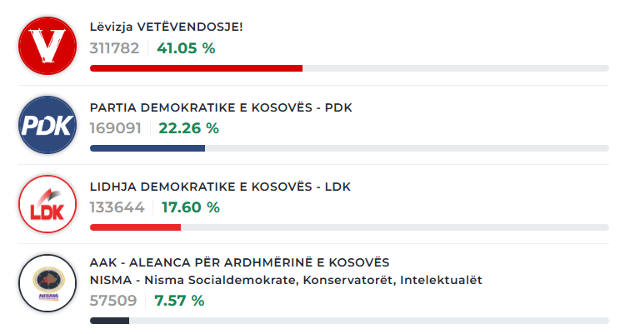Viewport: 630px width, 334px height.
Task: Click the 133644 vote count
Action: click(x=117, y=207)
